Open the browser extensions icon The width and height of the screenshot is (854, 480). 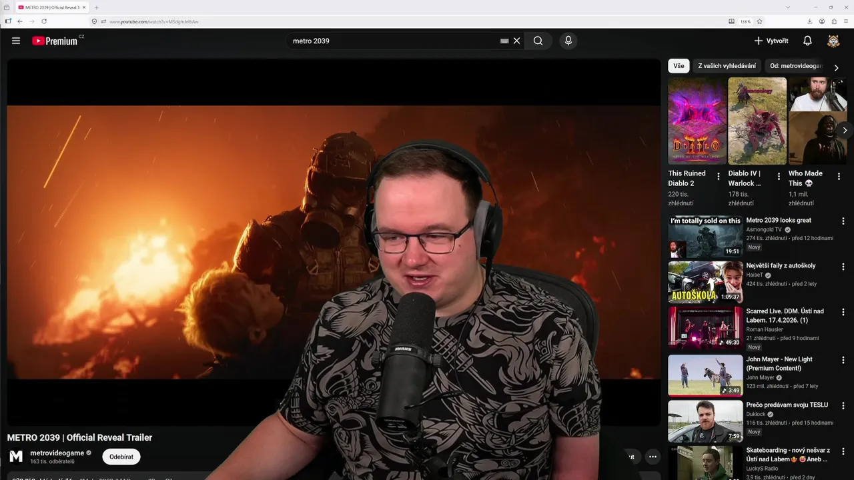[834, 21]
